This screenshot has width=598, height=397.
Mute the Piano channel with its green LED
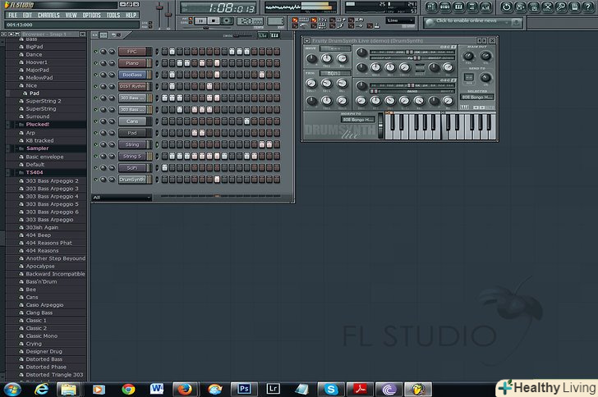(95, 63)
